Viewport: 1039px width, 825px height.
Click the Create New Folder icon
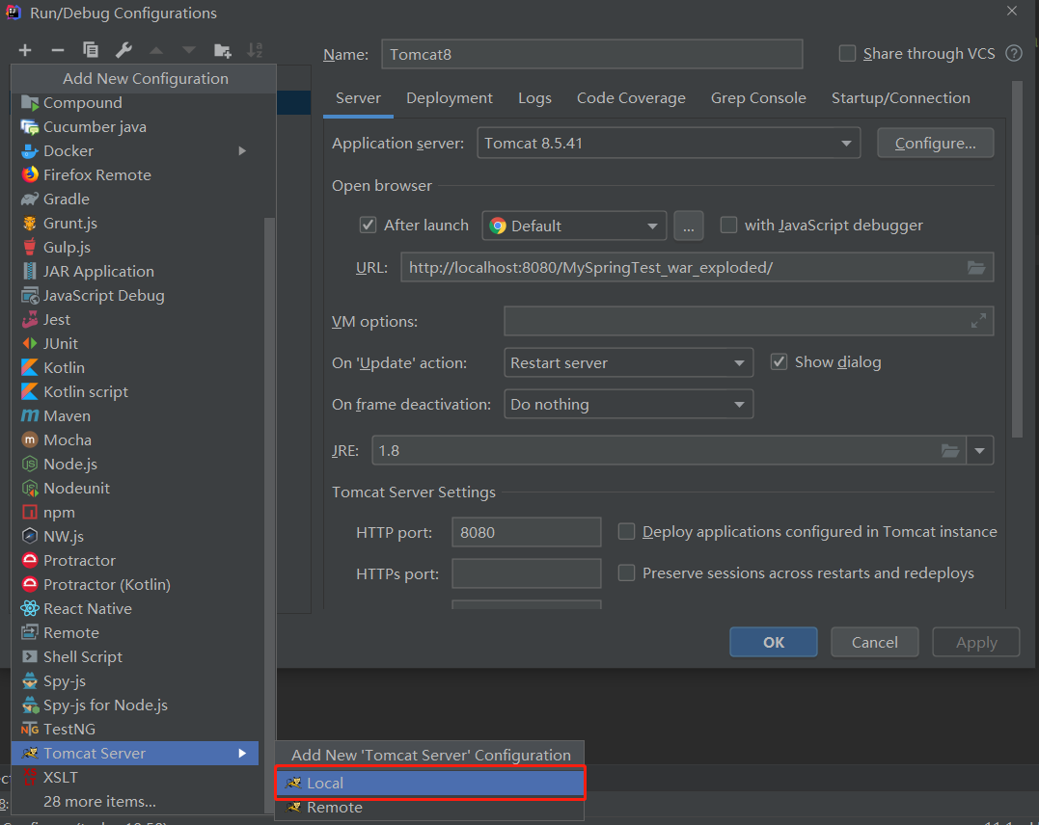click(223, 50)
